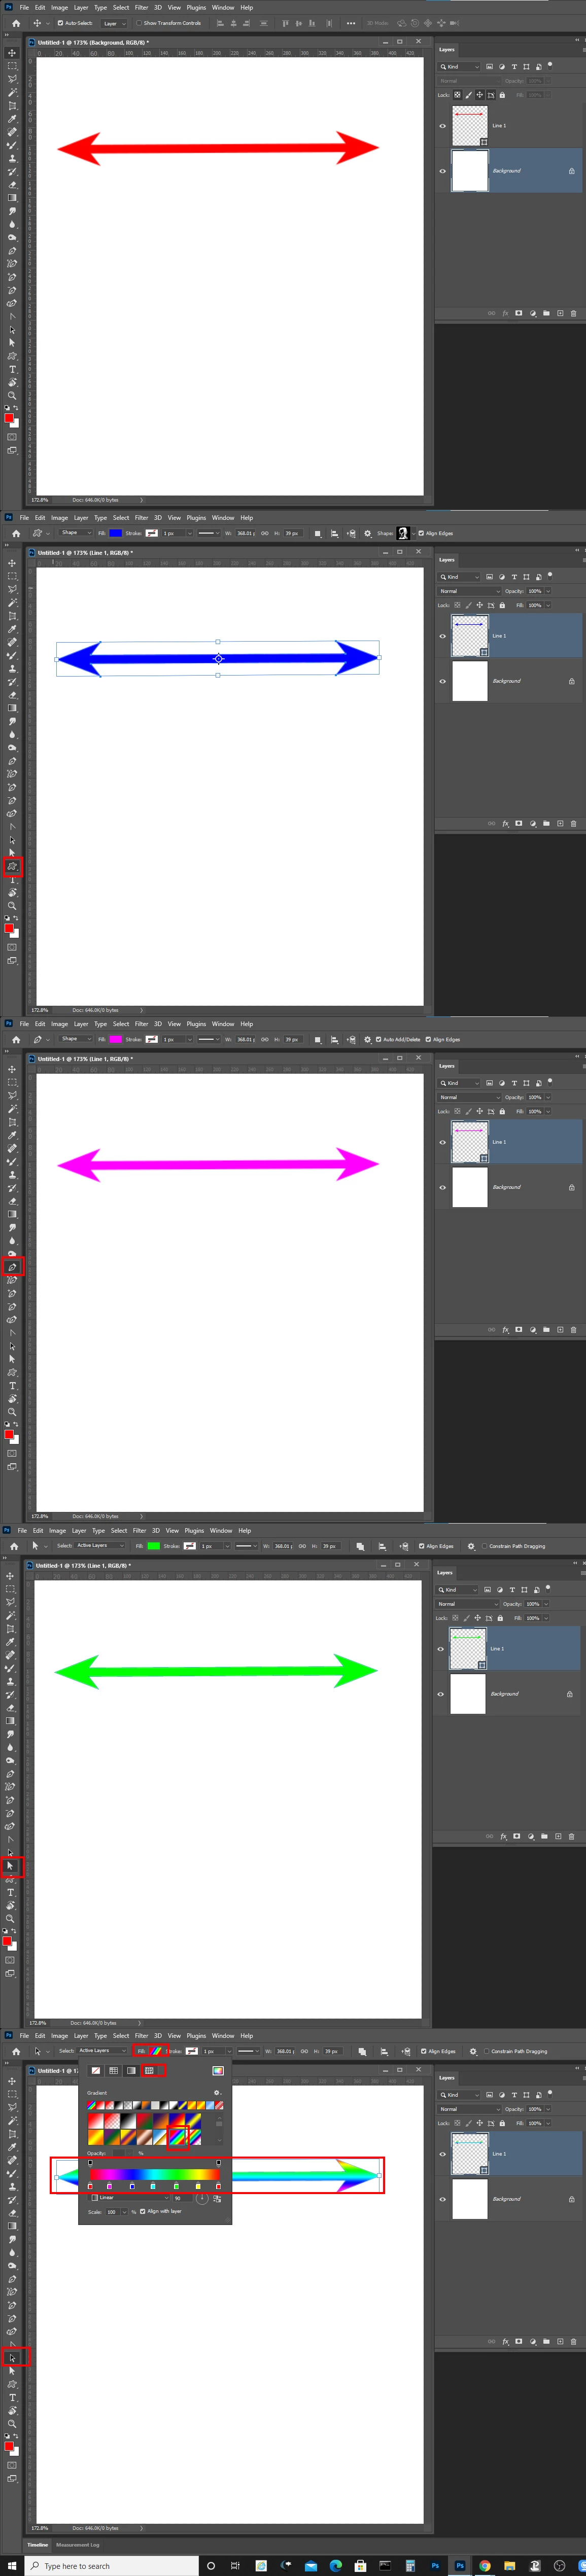This screenshot has height=2576, width=586.
Task: Select Crop tool in red-arrow window toolbar
Action: [x=12, y=105]
